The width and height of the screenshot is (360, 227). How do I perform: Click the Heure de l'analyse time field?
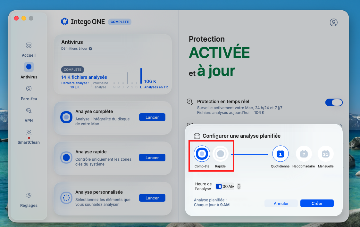click(x=225, y=186)
